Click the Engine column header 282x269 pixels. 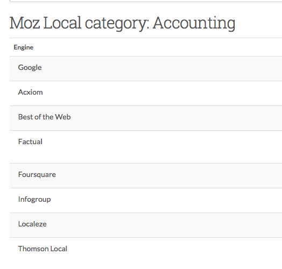click(24, 47)
